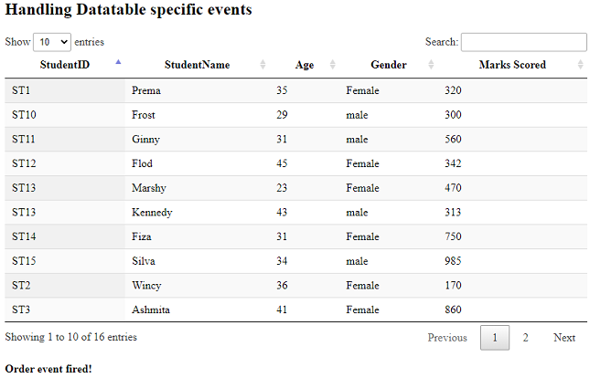The image size is (590, 378).
Task: Click the Gender column sort icon
Action: point(430,65)
